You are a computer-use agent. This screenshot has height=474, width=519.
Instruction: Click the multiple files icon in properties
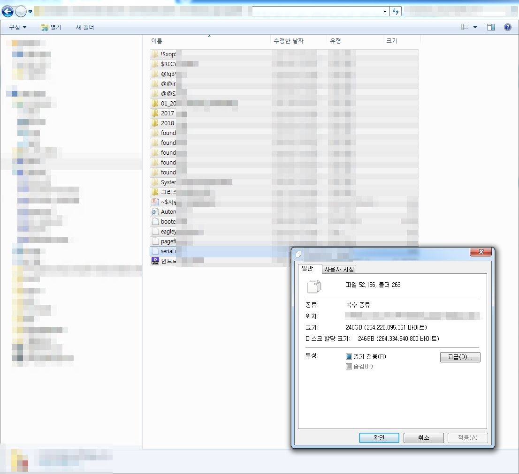314,286
